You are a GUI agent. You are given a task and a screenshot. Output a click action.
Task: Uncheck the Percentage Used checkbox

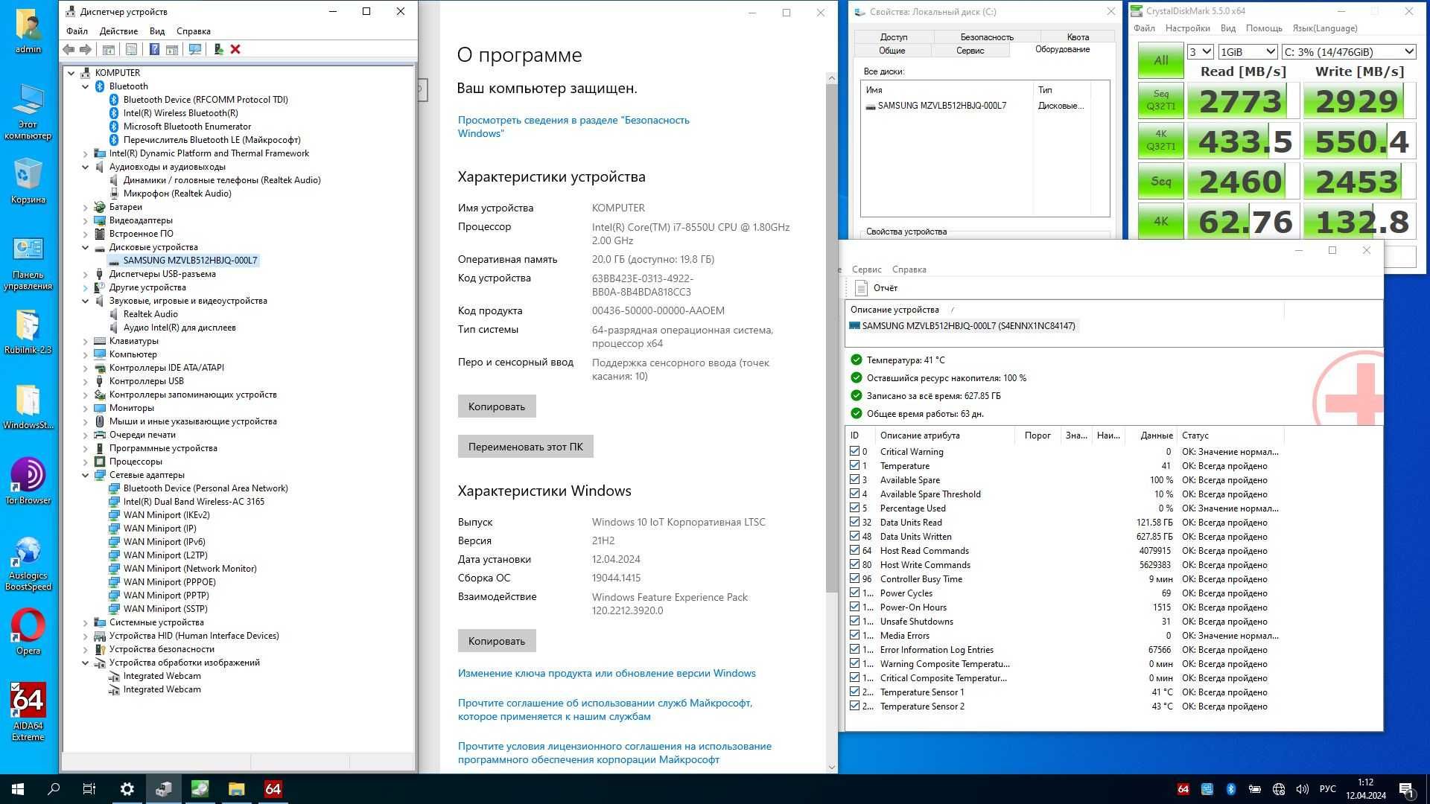(x=854, y=508)
